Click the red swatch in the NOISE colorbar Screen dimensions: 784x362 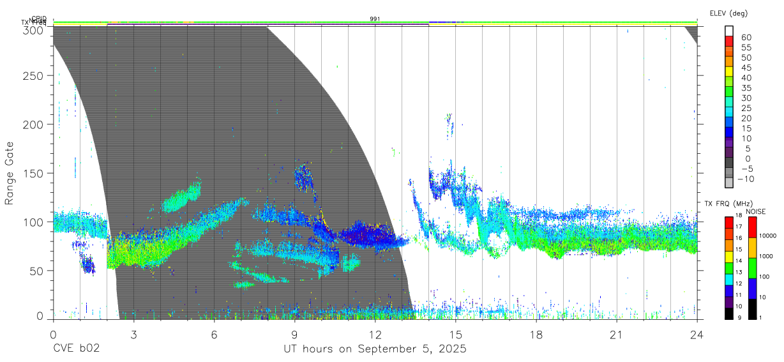coord(751,227)
